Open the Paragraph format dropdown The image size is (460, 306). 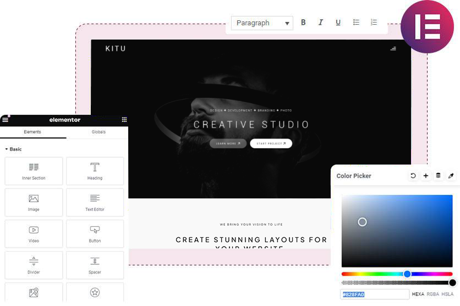[x=262, y=23]
